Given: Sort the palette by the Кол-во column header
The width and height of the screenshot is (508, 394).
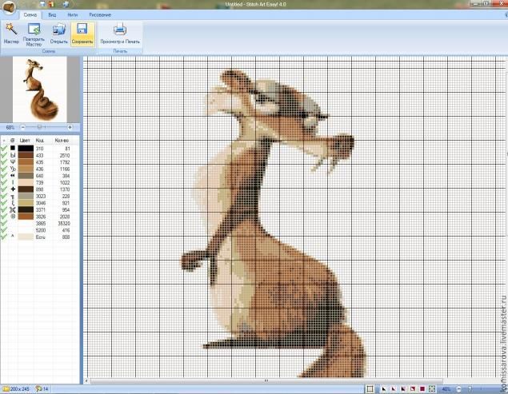Looking at the screenshot, I should coord(64,141).
